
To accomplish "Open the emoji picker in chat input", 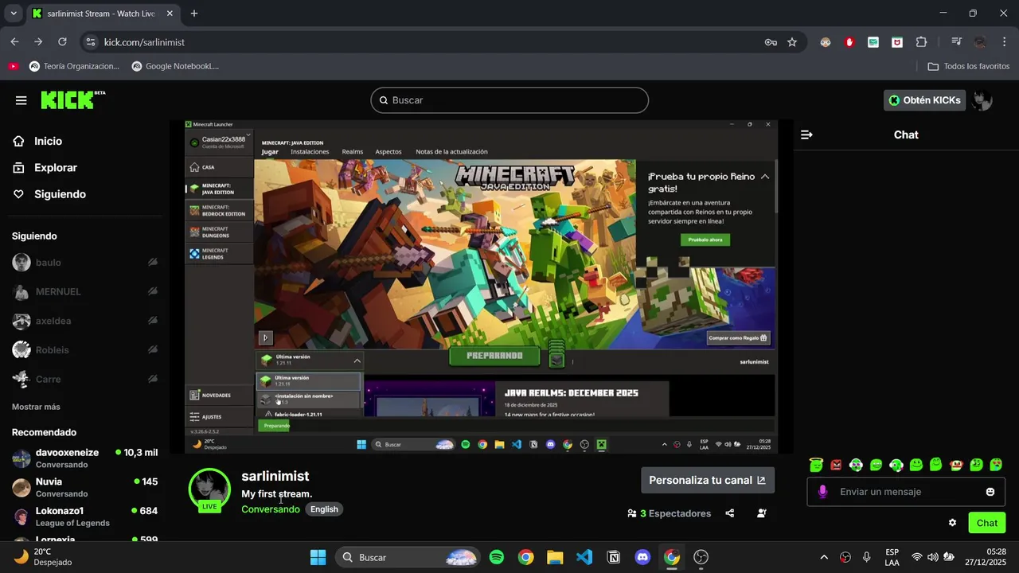I will click(990, 492).
